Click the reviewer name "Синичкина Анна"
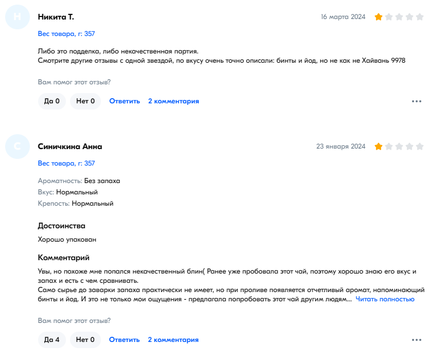The height and width of the screenshot is (362, 445). (70, 147)
